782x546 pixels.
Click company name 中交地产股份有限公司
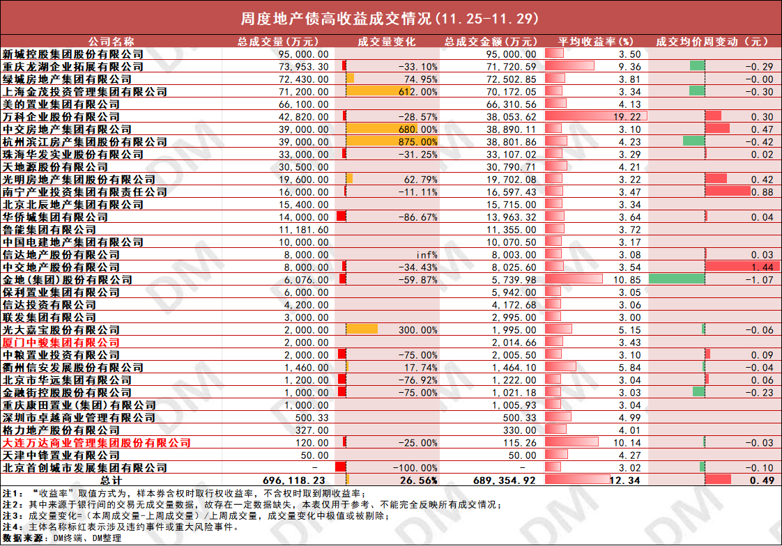61,267
